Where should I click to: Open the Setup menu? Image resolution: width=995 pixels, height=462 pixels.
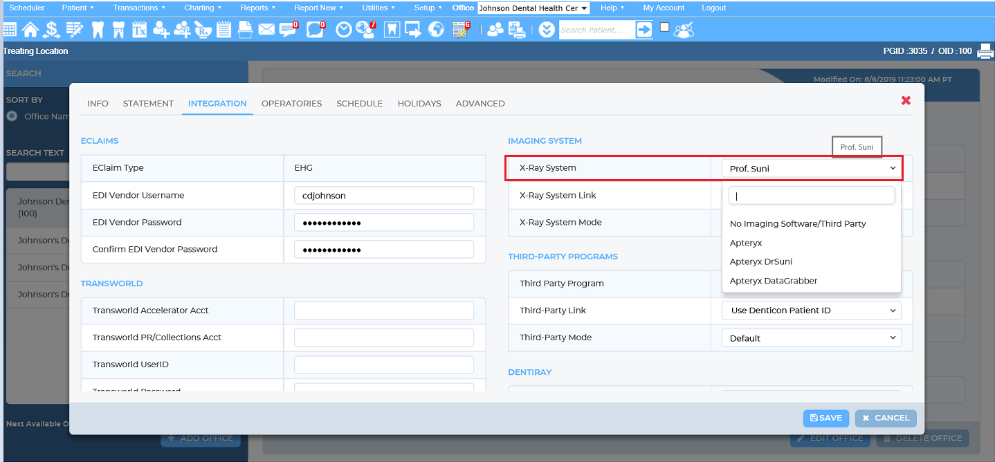point(428,8)
